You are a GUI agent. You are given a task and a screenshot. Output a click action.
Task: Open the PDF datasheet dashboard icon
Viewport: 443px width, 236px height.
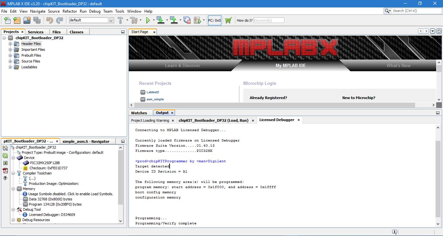tap(5, 171)
